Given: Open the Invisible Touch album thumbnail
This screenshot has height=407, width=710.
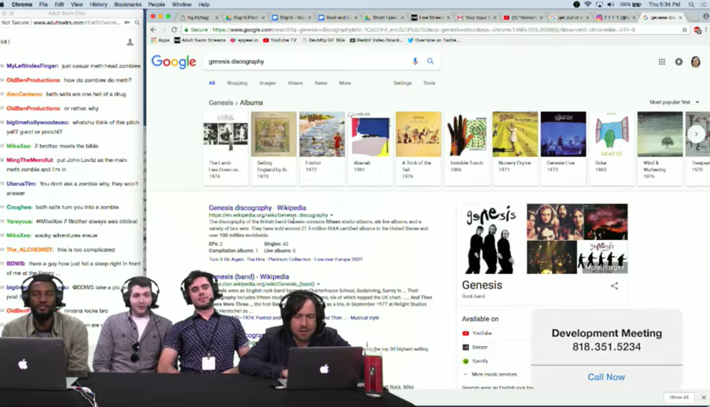Looking at the screenshot, I should [467, 148].
